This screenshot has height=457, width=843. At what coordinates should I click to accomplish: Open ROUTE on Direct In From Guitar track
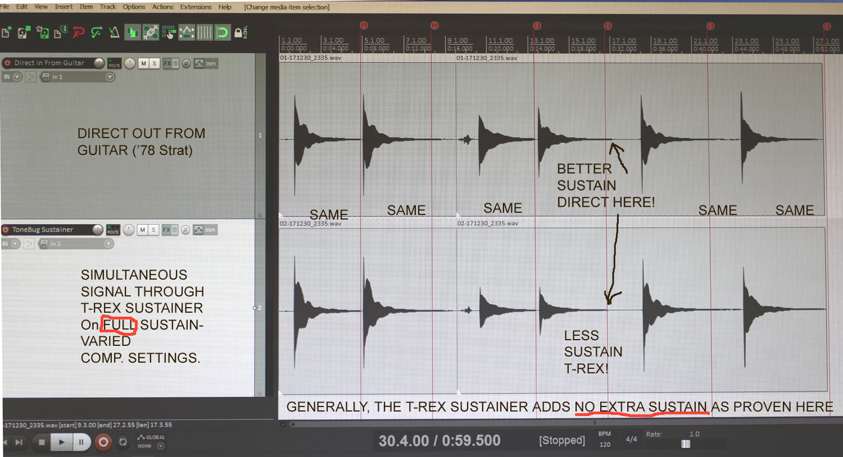tap(114, 63)
